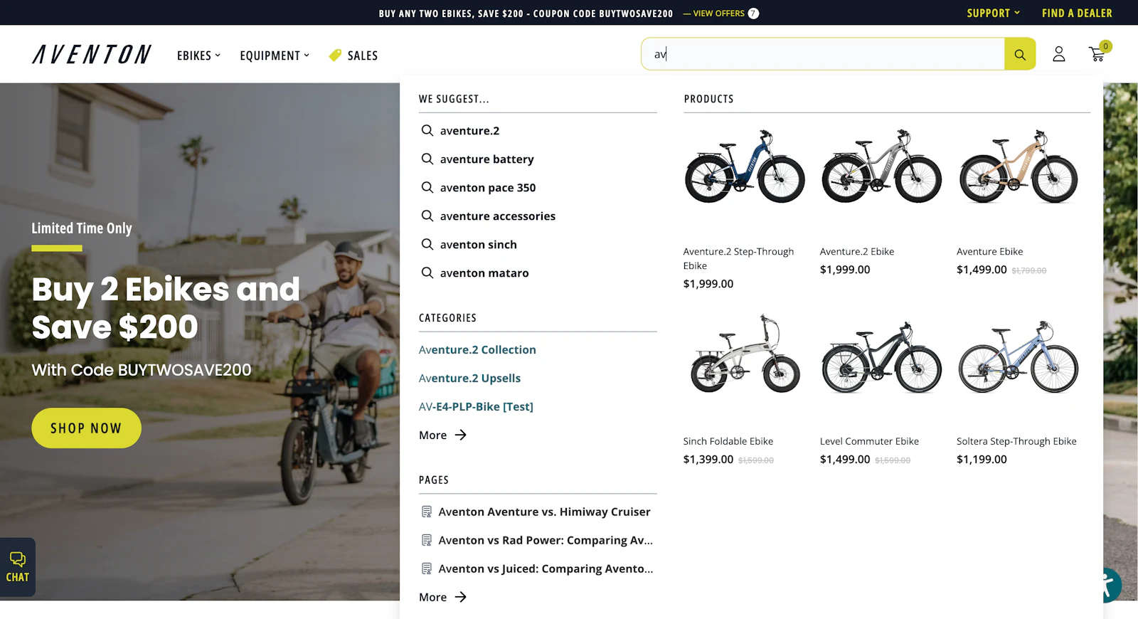Open the grey Aventure.2 Ebike thumbnail
The width and height of the screenshot is (1138, 619).
pos(881,166)
